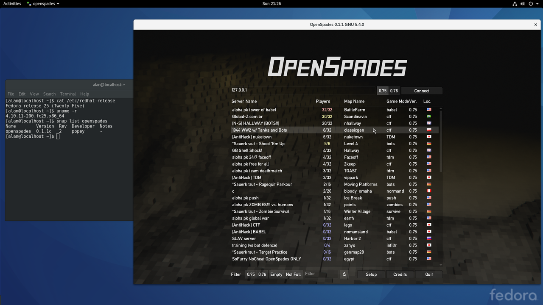
Task: Open the Terminal menu in terminal window
Action: point(68,94)
